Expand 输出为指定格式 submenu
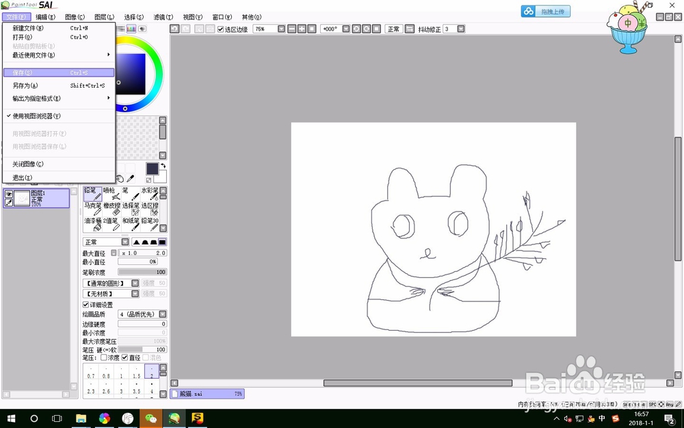This screenshot has width=684, height=428. 59,98
